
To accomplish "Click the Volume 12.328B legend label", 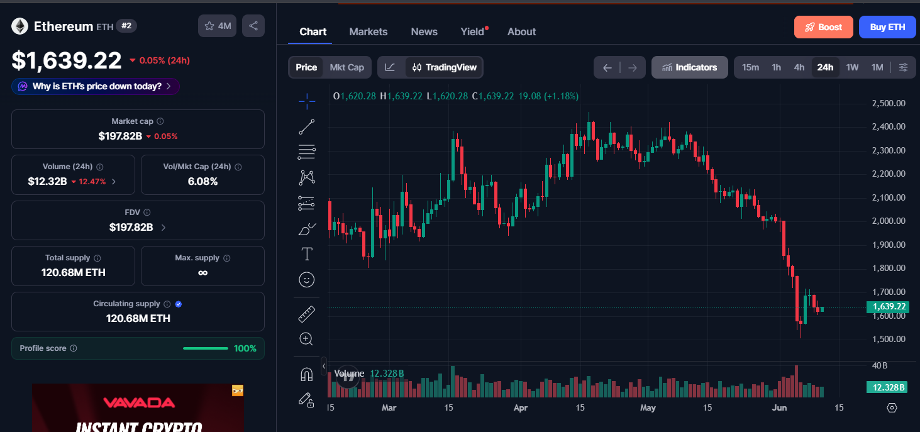I will [369, 374].
